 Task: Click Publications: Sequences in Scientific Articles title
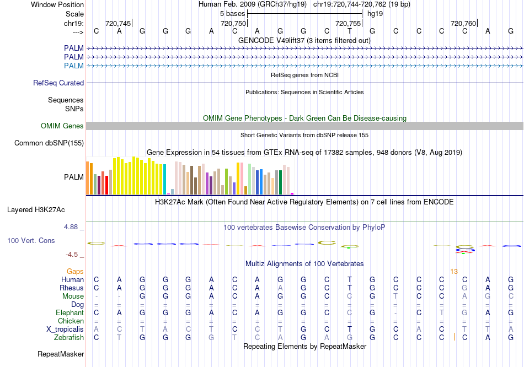(x=304, y=92)
